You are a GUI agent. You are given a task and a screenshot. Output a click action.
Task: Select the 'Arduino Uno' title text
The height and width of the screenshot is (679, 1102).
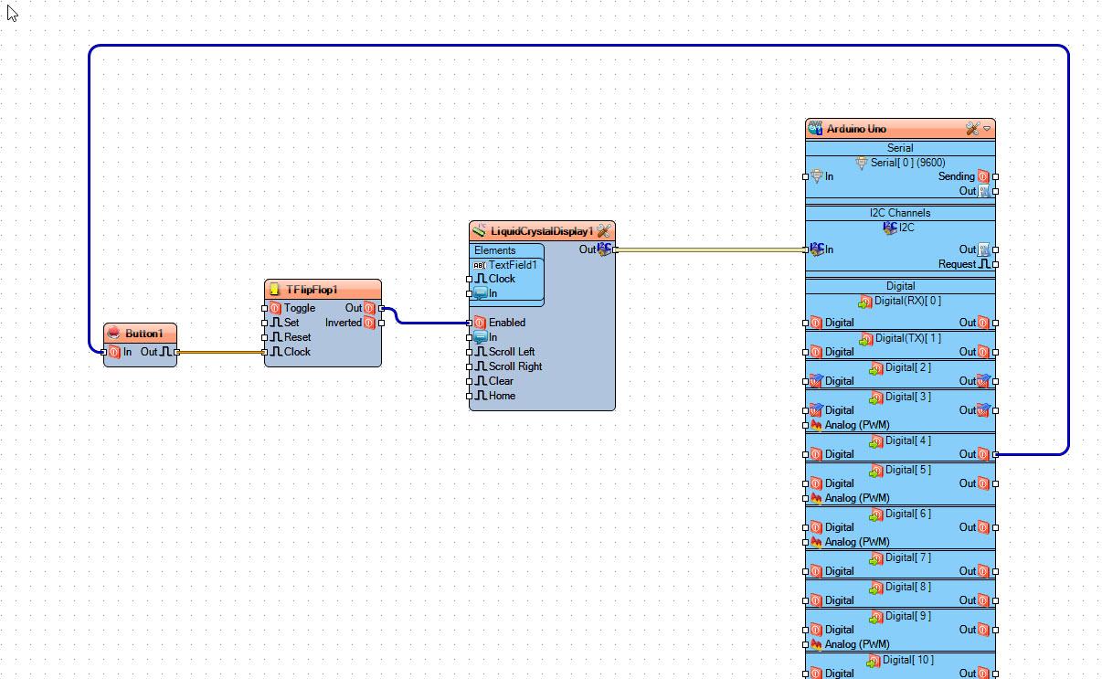(x=856, y=129)
